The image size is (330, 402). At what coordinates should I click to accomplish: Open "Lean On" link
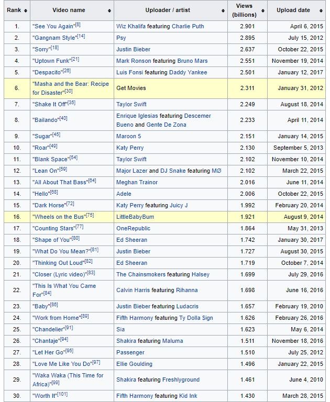tap(46, 171)
